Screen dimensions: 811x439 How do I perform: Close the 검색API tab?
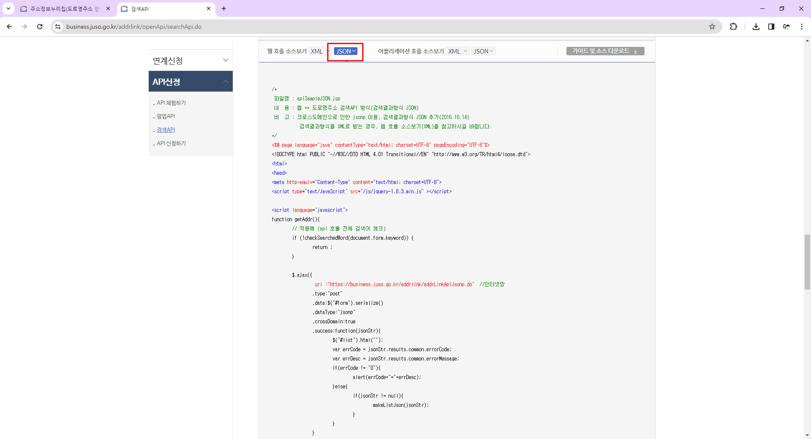(x=209, y=8)
